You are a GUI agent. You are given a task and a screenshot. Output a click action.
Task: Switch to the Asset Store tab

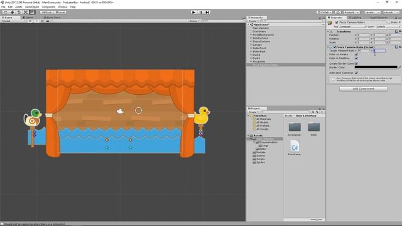click(x=52, y=18)
